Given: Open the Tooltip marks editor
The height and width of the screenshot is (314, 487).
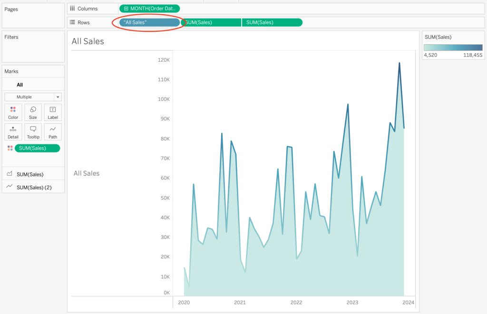Looking at the screenshot, I should click(x=33, y=132).
